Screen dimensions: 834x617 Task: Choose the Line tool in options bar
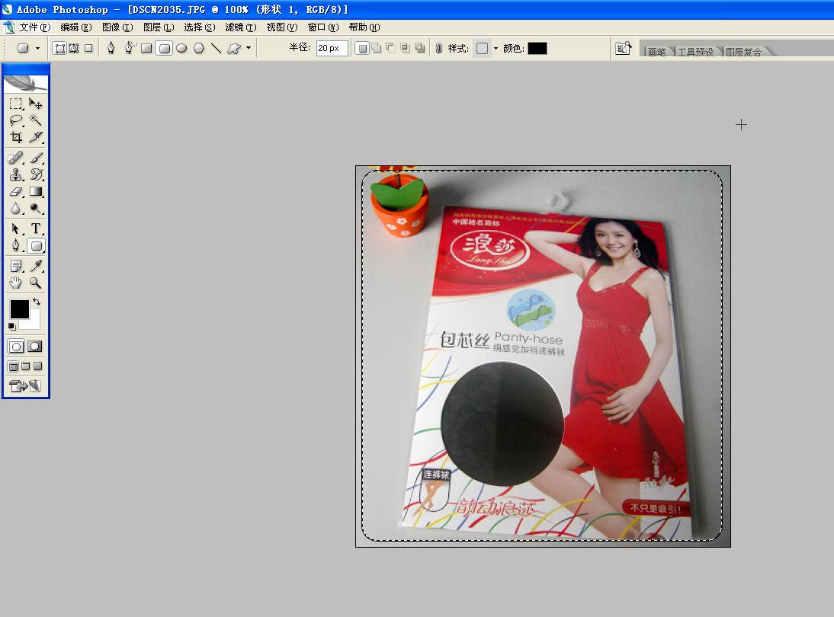click(216, 48)
